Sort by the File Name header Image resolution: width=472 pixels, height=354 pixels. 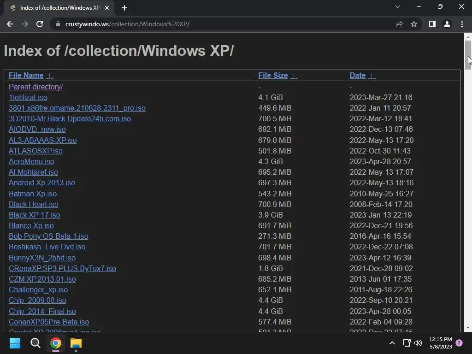point(26,75)
